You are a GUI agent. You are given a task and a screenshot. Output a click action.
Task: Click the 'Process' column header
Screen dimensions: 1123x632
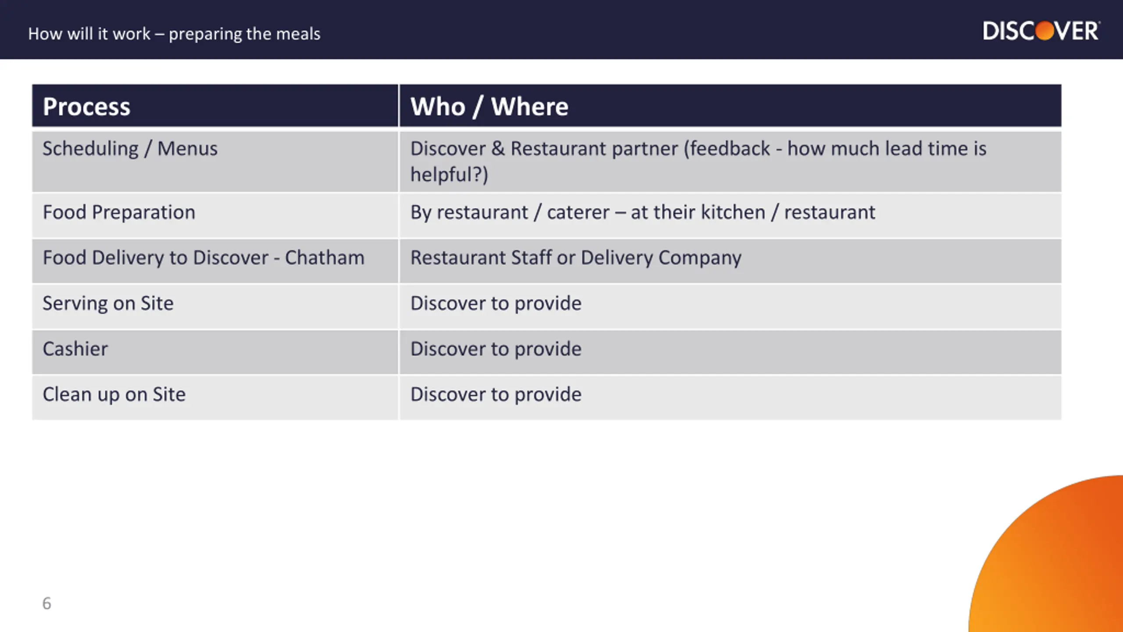pyautogui.click(x=215, y=106)
